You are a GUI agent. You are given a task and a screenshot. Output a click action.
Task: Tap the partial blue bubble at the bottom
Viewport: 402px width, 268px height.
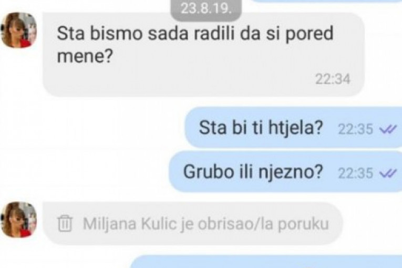click(x=266, y=262)
